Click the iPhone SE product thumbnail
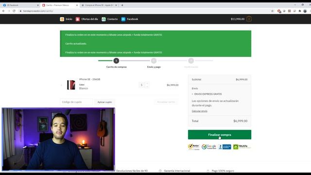Screen dimensions: 311x175 (x=71, y=85)
